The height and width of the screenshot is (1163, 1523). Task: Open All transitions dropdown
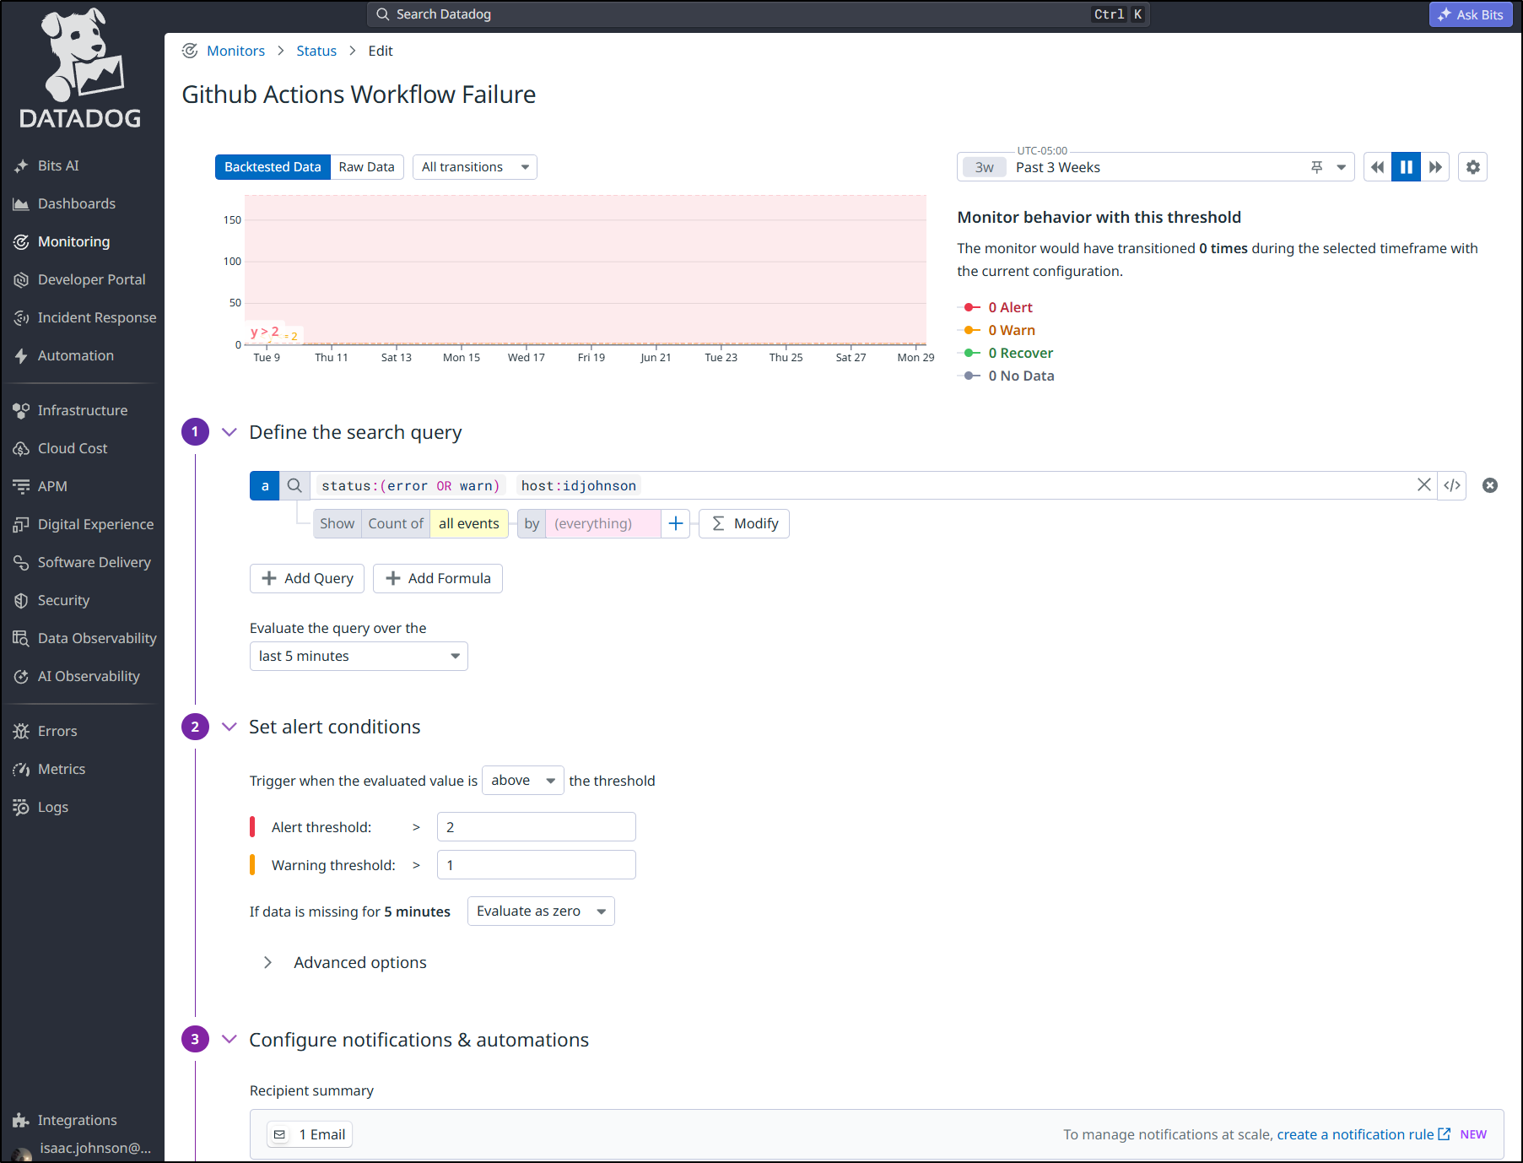coord(474,167)
